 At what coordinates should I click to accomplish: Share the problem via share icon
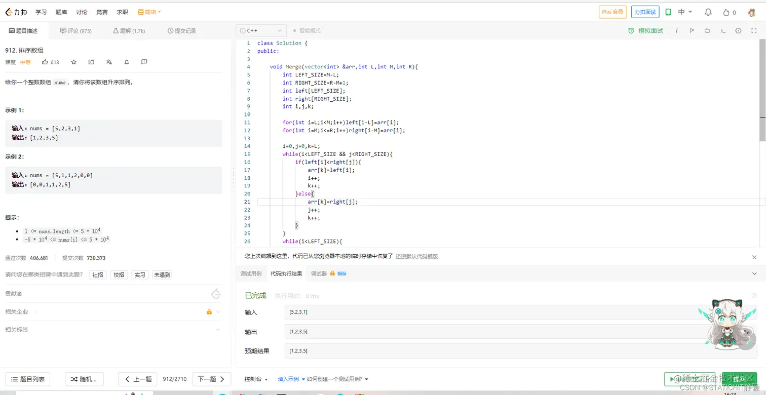point(91,62)
